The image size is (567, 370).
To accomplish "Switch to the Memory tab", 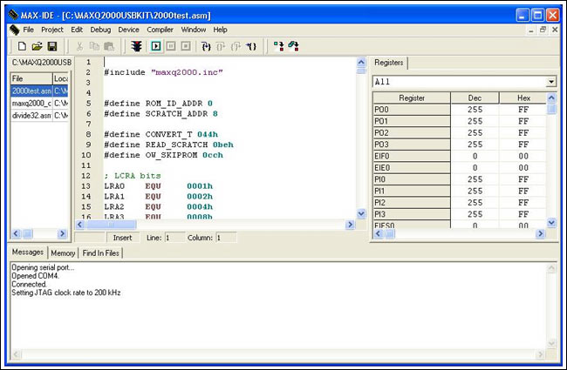I will (x=63, y=252).
